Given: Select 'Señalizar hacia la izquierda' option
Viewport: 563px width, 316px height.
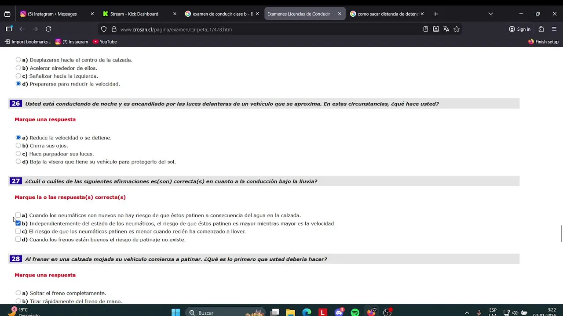Looking at the screenshot, I should point(18,75).
